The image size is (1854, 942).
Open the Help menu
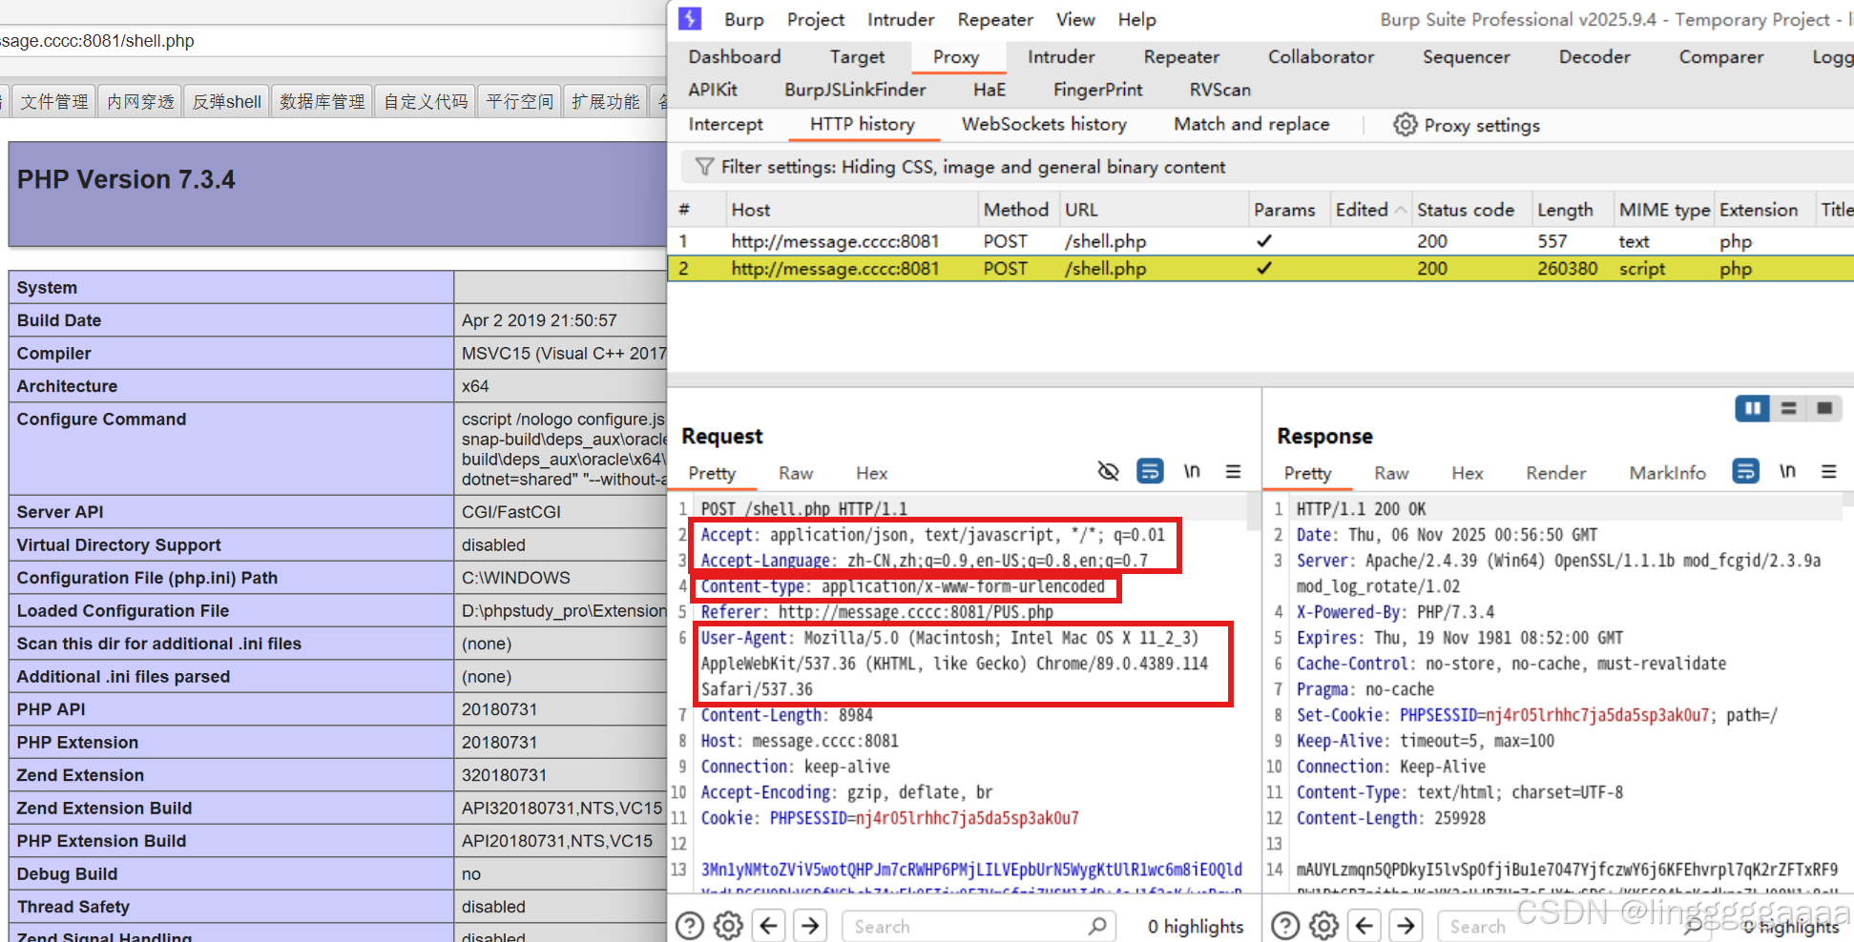tap(1136, 20)
